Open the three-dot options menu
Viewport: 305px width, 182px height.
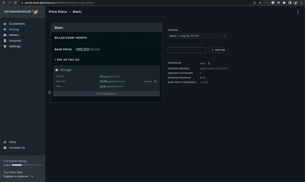click(298, 12)
